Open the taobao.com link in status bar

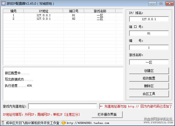88,123
